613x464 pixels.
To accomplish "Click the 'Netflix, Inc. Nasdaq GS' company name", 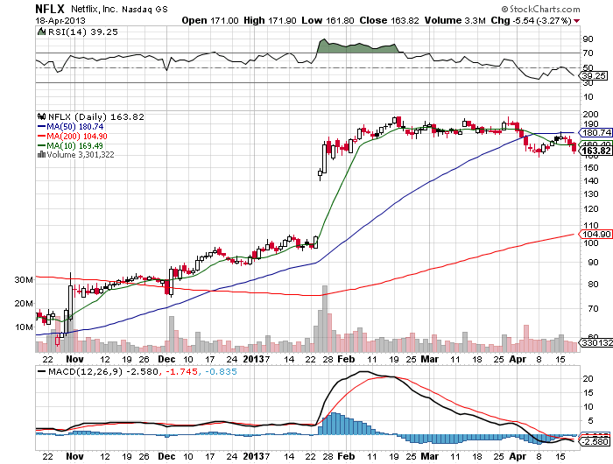I will point(119,9).
